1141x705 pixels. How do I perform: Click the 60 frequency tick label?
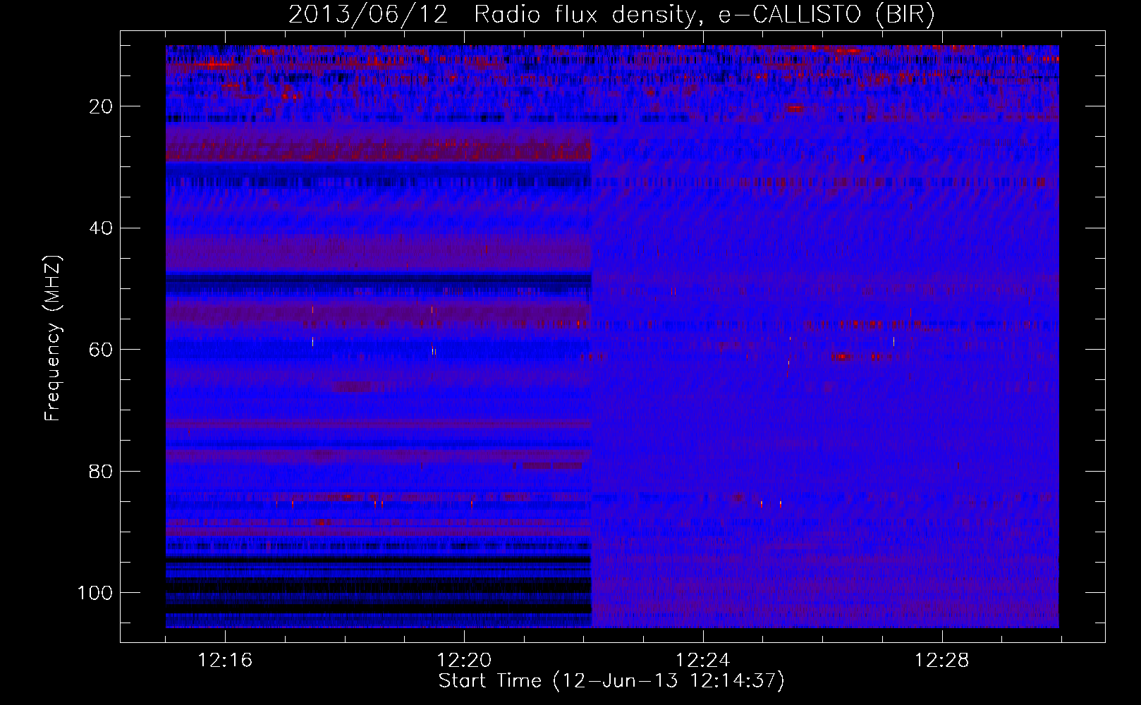click(x=102, y=350)
